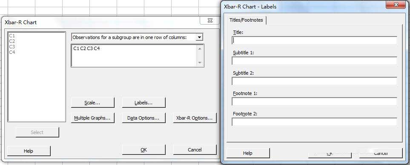Click the Title input field
This screenshot has height=165, width=410.
(315, 40)
